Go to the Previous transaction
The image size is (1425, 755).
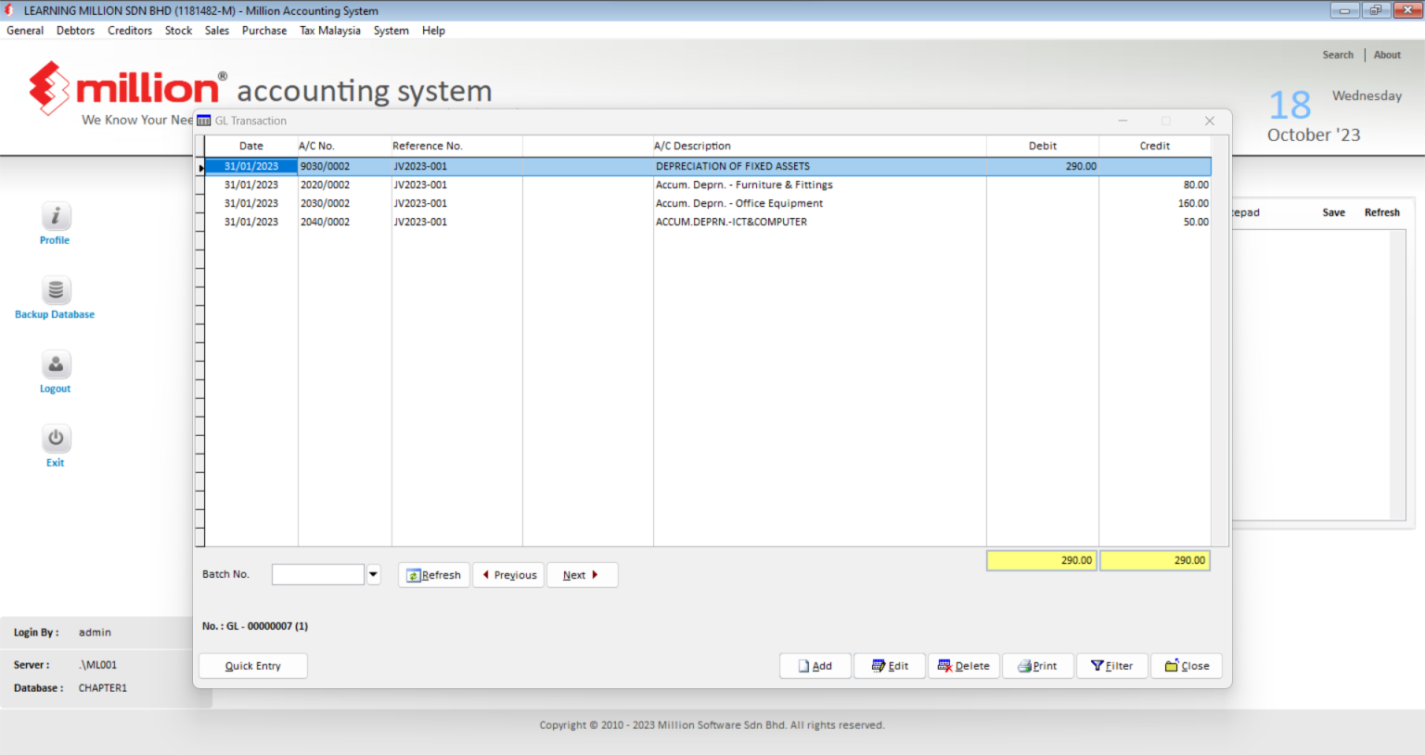point(508,574)
